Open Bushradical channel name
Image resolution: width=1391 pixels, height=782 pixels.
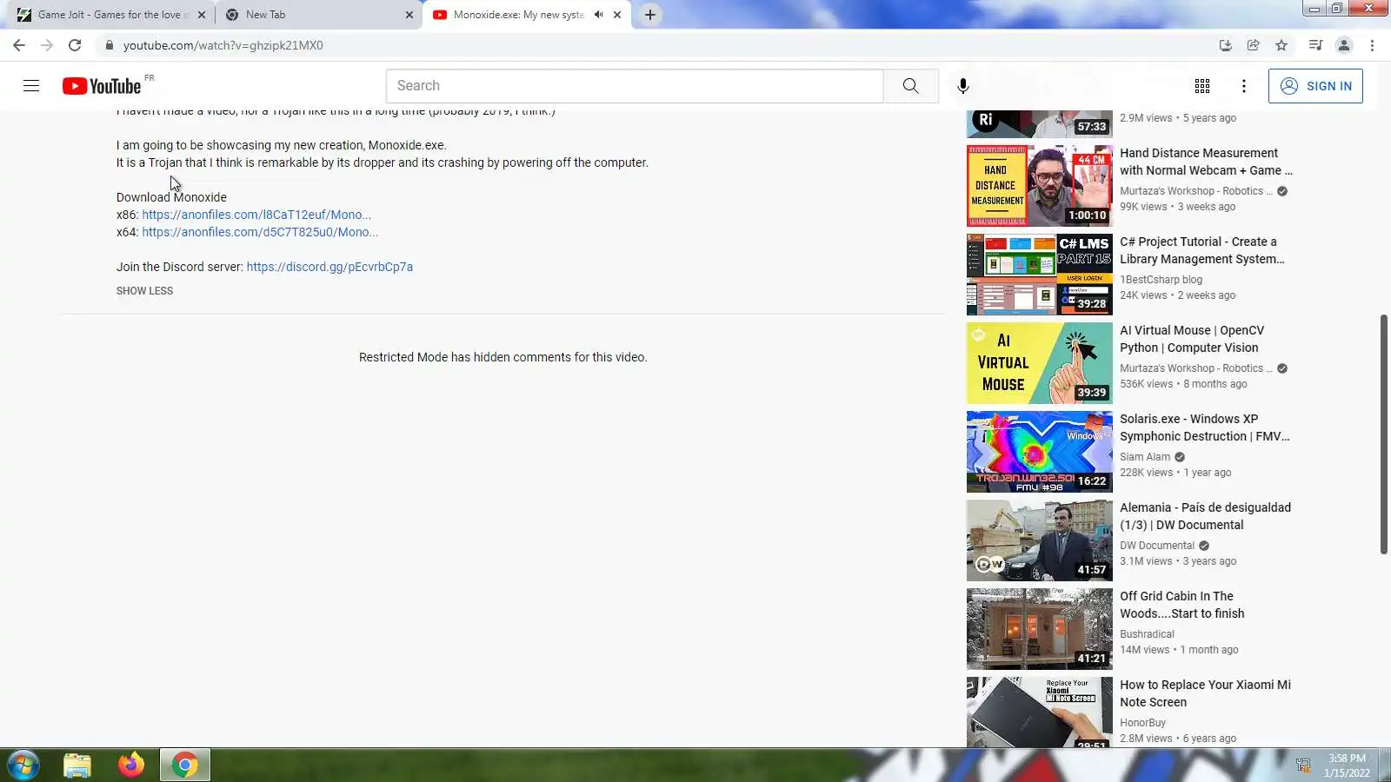[x=1147, y=634]
